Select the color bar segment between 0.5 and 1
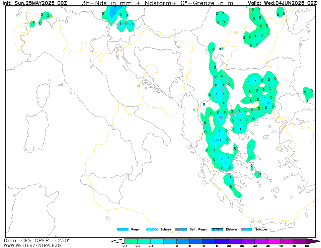This screenshot has height=248, width=321. 157,241
